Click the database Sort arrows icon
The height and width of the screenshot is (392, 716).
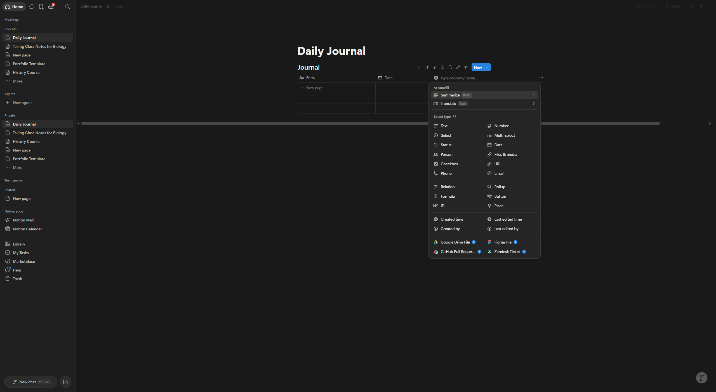click(x=427, y=67)
